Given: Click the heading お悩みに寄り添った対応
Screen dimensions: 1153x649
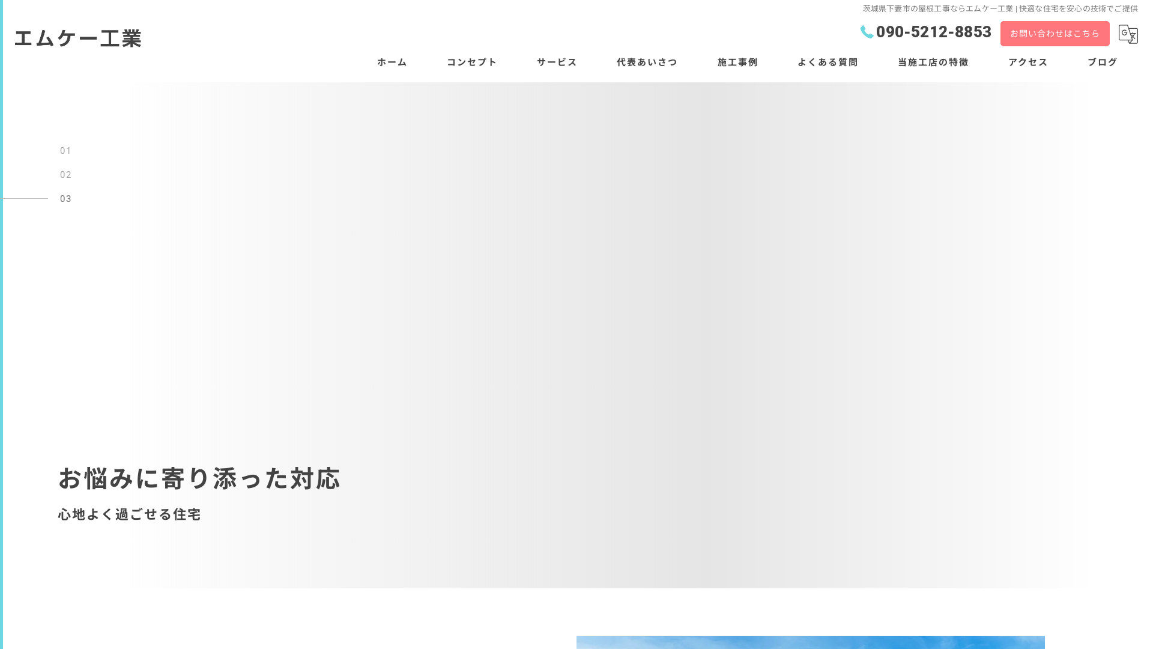Looking at the screenshot, I should pos(199,478).
